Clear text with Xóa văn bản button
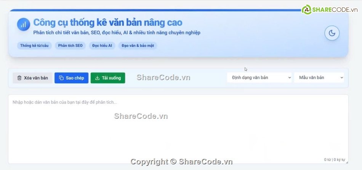 point(32,78)
